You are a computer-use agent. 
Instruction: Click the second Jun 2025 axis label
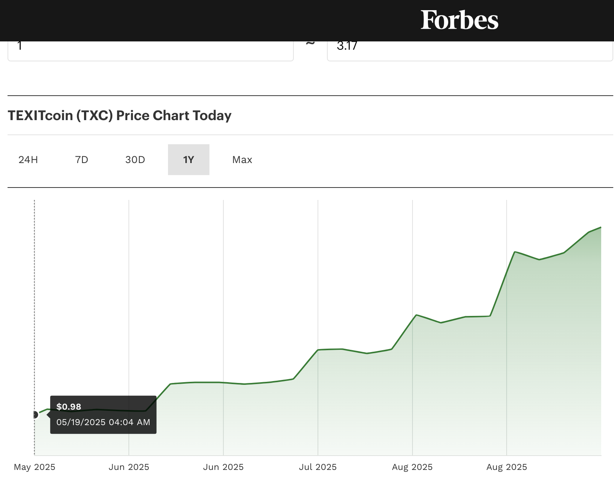pyautogui.click(x=223, y=467)
